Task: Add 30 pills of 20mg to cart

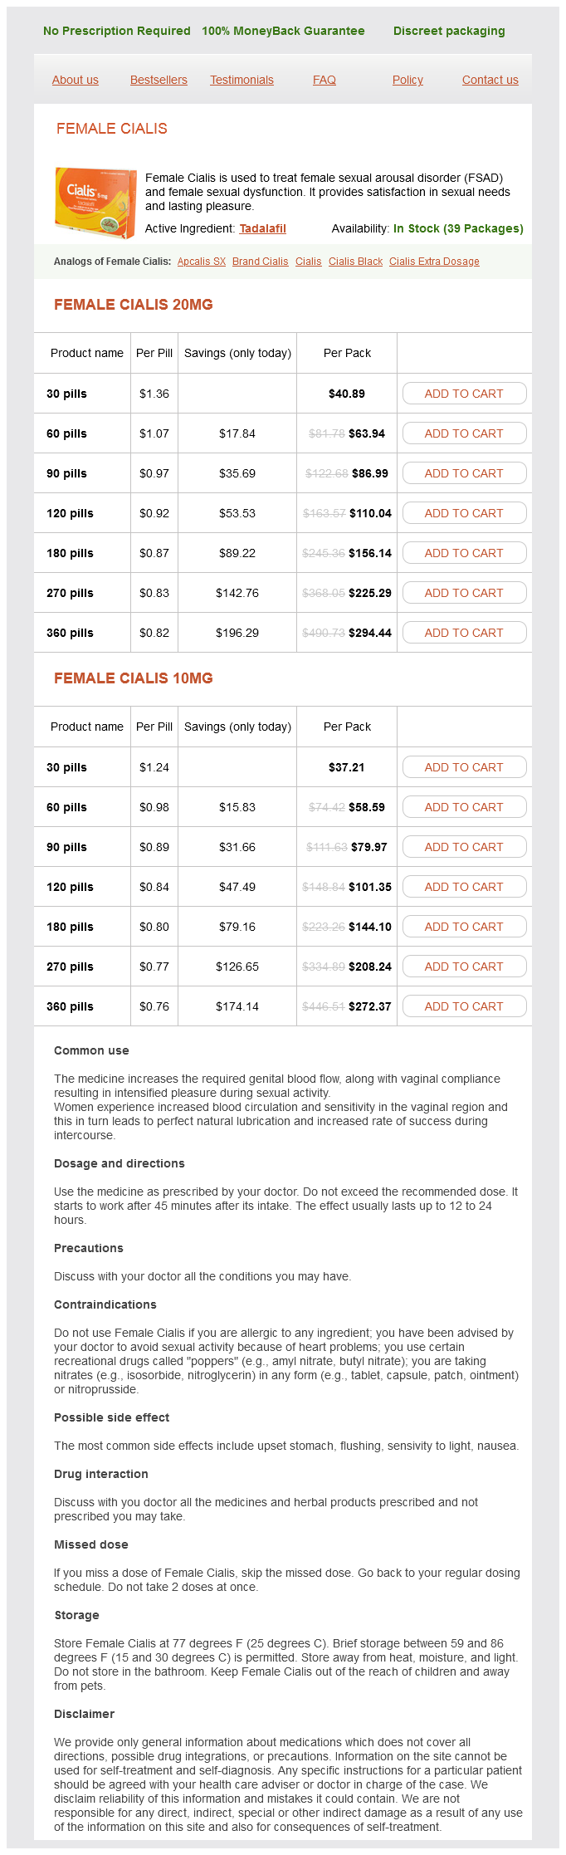Action: [x=464, y=394]
